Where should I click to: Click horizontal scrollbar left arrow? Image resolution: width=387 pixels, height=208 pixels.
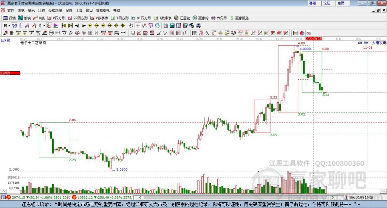140,197
